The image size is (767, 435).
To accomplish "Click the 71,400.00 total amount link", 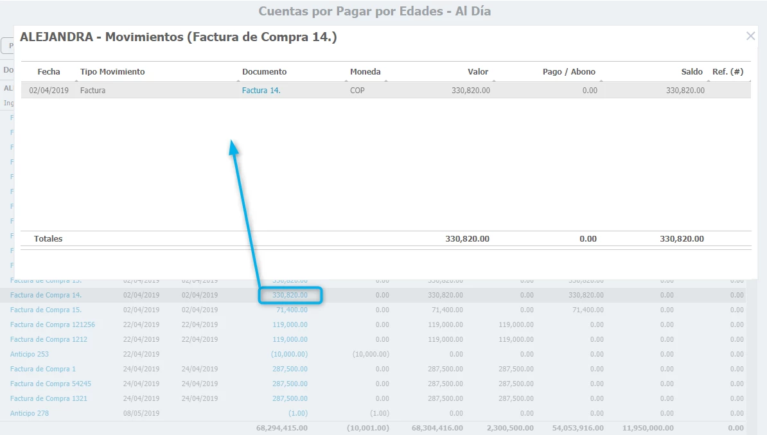I will 292,310.
